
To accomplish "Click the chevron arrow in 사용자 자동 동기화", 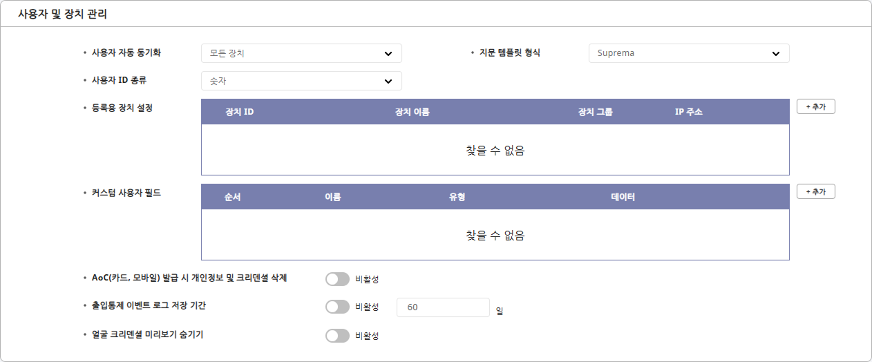I will [388, 53].
